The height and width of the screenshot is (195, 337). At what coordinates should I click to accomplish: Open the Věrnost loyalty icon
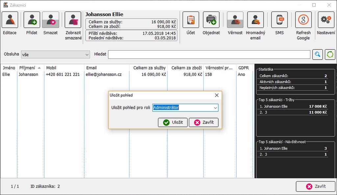[235, 20]
